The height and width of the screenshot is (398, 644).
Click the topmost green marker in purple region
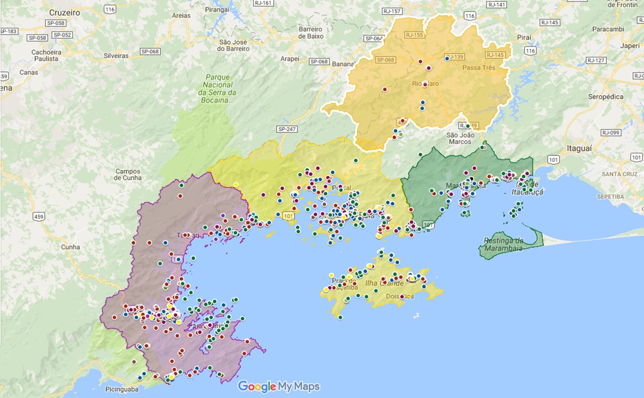[181, 186]
